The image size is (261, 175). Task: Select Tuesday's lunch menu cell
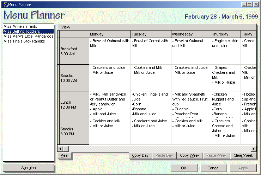coord(151,104)
